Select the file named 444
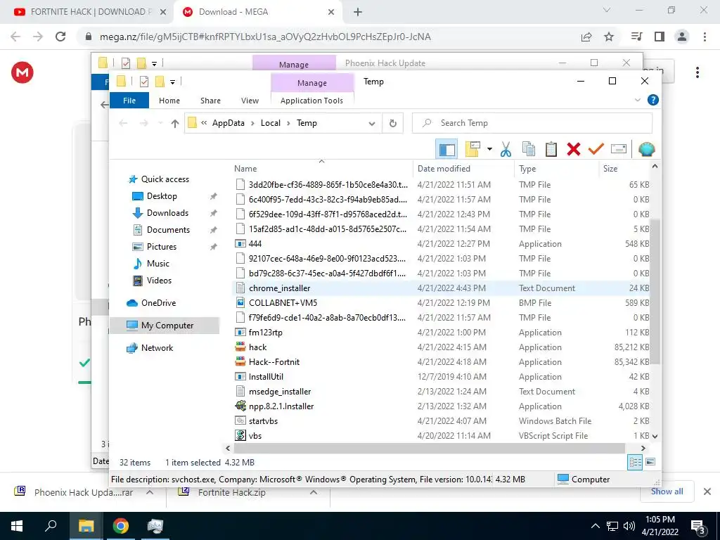The image size is (720, 540). (255, 244)
